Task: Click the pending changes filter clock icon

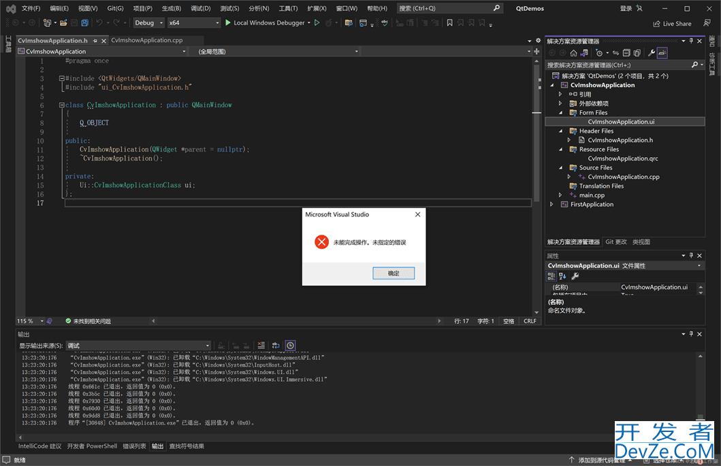Action: tap(600, 53)
